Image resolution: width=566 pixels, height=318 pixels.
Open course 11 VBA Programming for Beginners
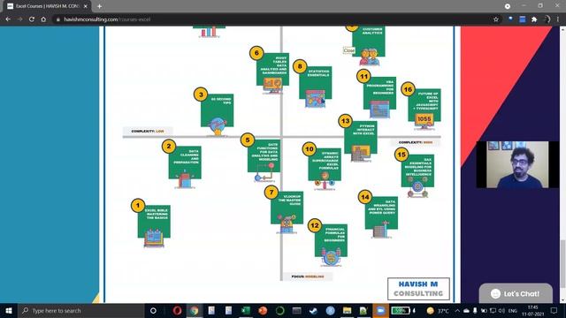tap(379, 93)
